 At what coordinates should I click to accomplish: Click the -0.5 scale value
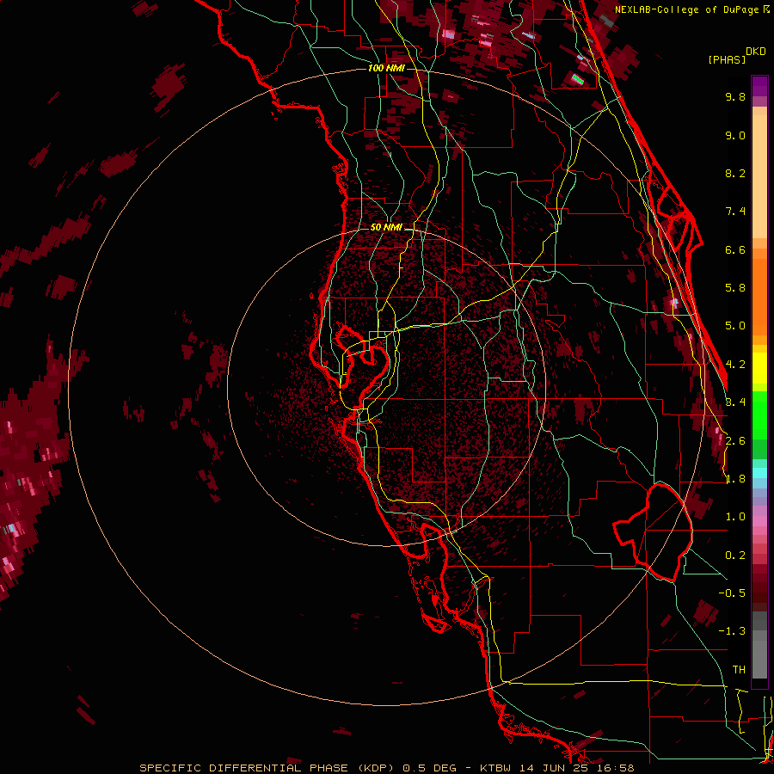(x=732, y=593)
